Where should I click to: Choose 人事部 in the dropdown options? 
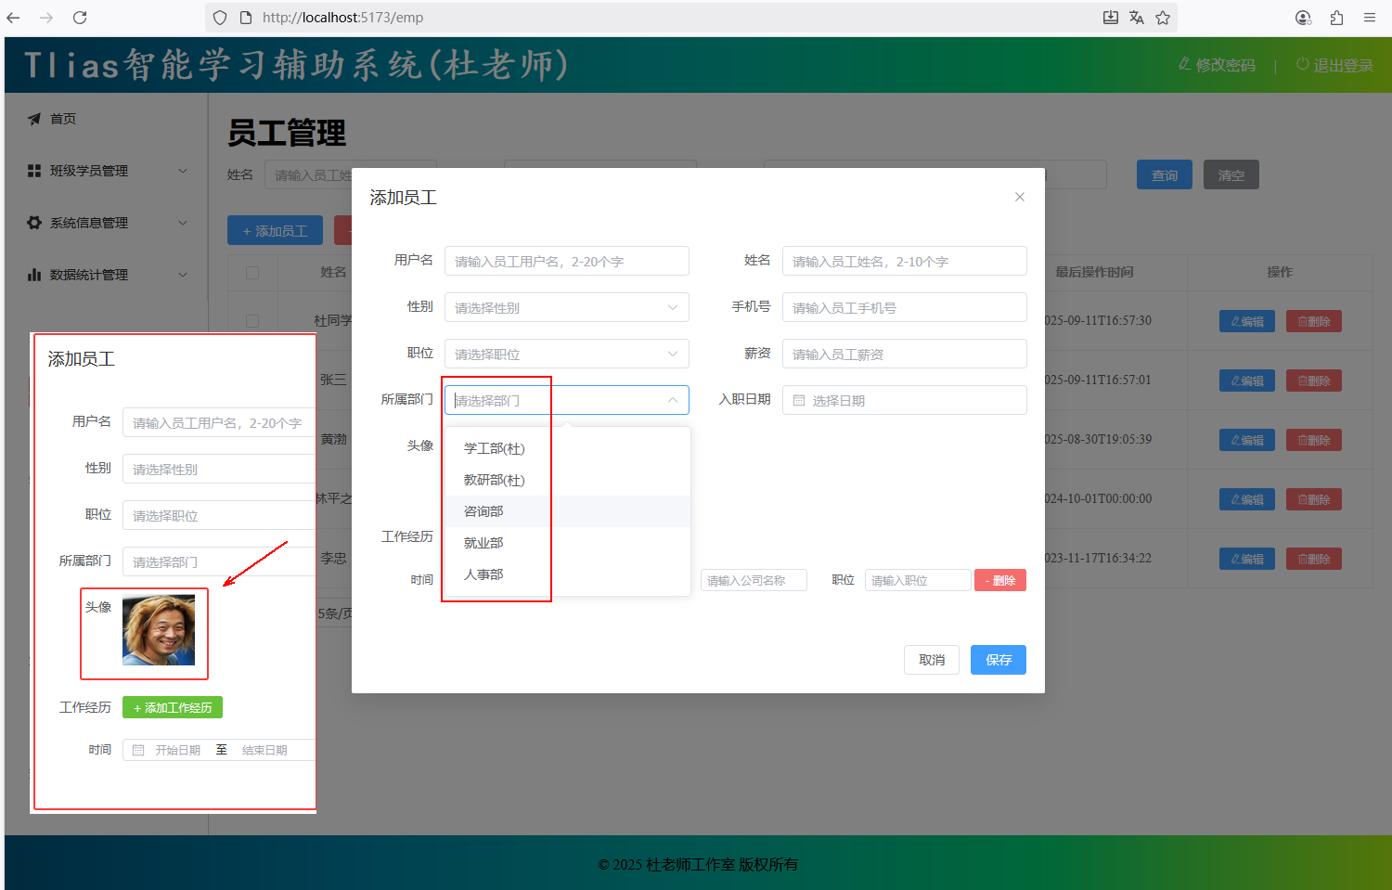(x=483, y=574)
